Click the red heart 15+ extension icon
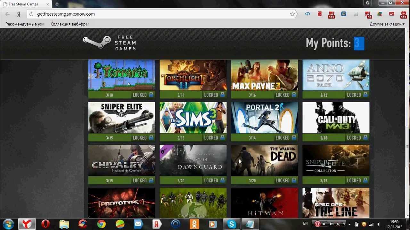 pyautogui.click(x=404, y=14)
